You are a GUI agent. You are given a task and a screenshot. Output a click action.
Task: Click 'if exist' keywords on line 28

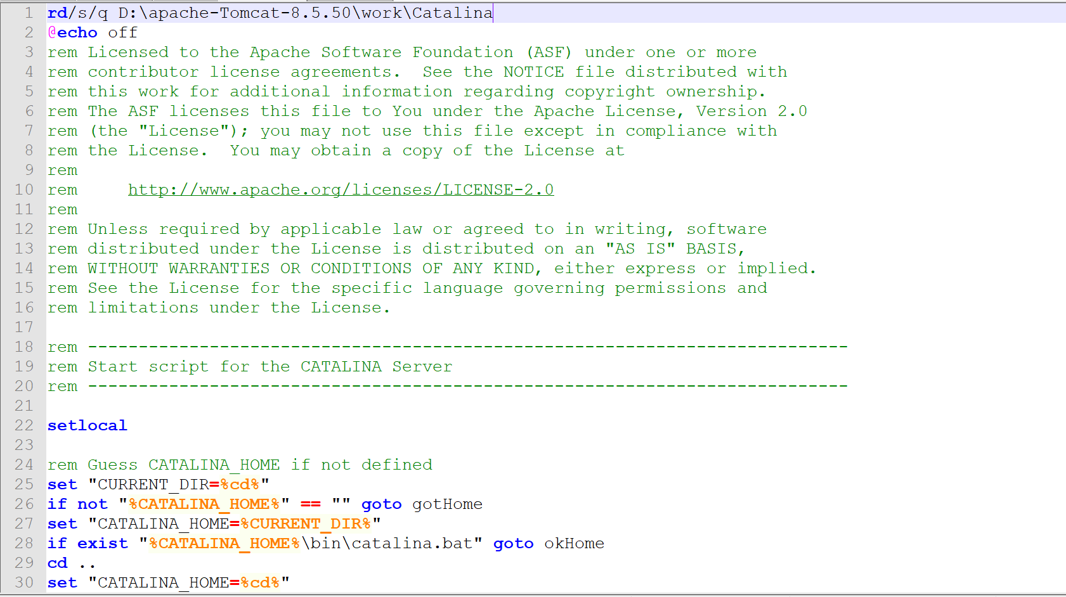(x=88, y=543)
